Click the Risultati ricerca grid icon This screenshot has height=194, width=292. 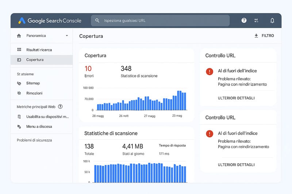(x=19, y=50)
